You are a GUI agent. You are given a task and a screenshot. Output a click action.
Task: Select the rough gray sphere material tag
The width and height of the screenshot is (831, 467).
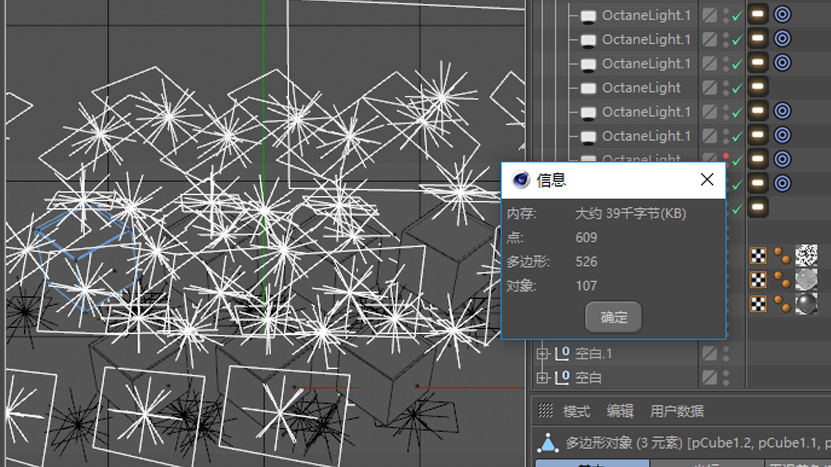[806, 280]
